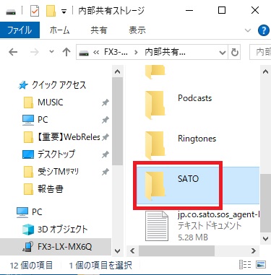
Task: Go up one folder level arrow
Action: (x=66, y=52)
